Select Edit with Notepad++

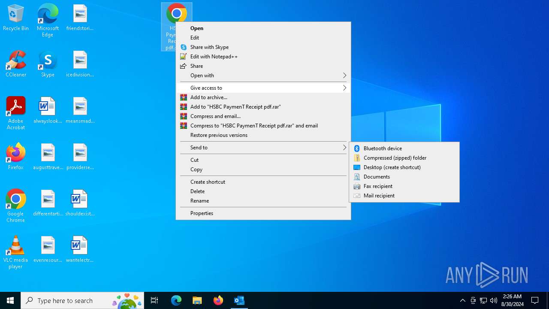click(263, 57)
